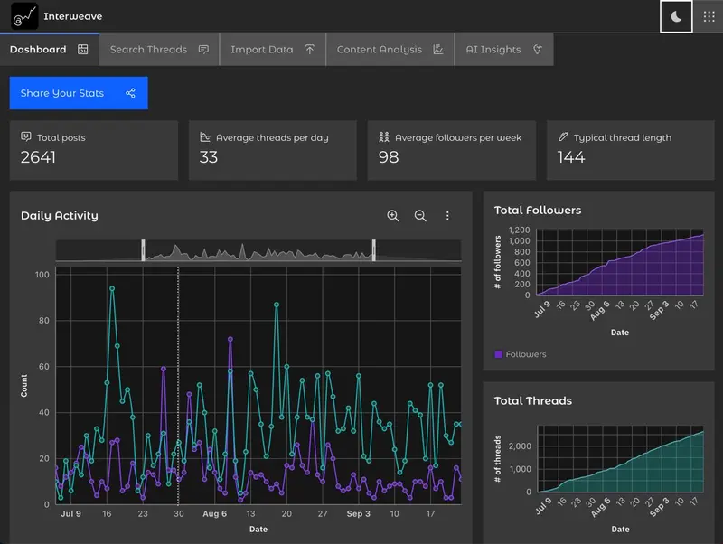Click the Average followers per week people icon

click(x=384, y=137)
